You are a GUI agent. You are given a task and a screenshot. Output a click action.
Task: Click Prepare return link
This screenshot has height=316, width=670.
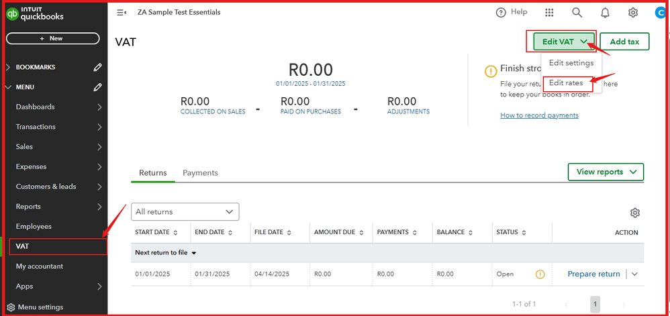tap(593, 274)
